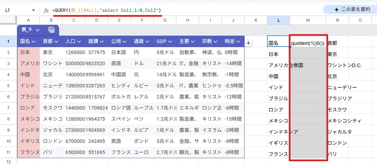Click cell ルピー in the 通貨 column
The image size is (377, 164).
[x=142, y=86]
